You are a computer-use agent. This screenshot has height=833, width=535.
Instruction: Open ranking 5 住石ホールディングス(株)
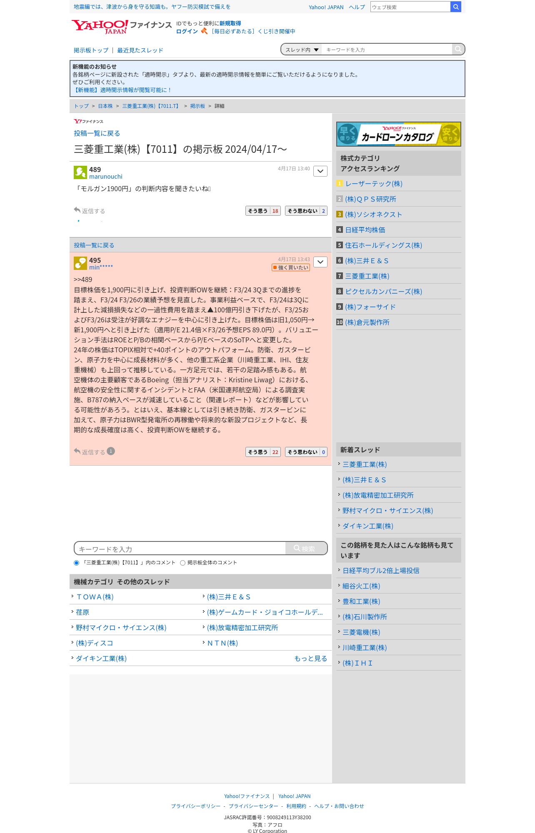(383, 245)
